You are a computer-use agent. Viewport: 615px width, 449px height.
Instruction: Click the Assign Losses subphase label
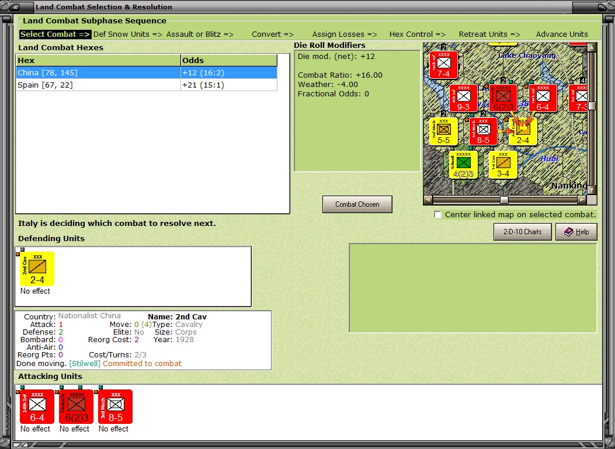pyautogui.click(x=345, y=34)
